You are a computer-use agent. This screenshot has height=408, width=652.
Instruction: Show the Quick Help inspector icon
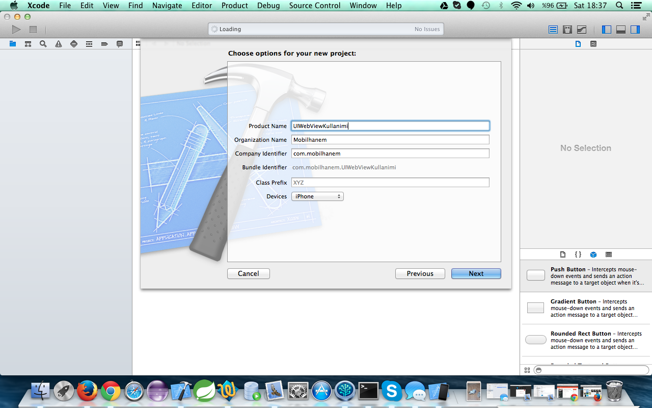click(593, 44)
